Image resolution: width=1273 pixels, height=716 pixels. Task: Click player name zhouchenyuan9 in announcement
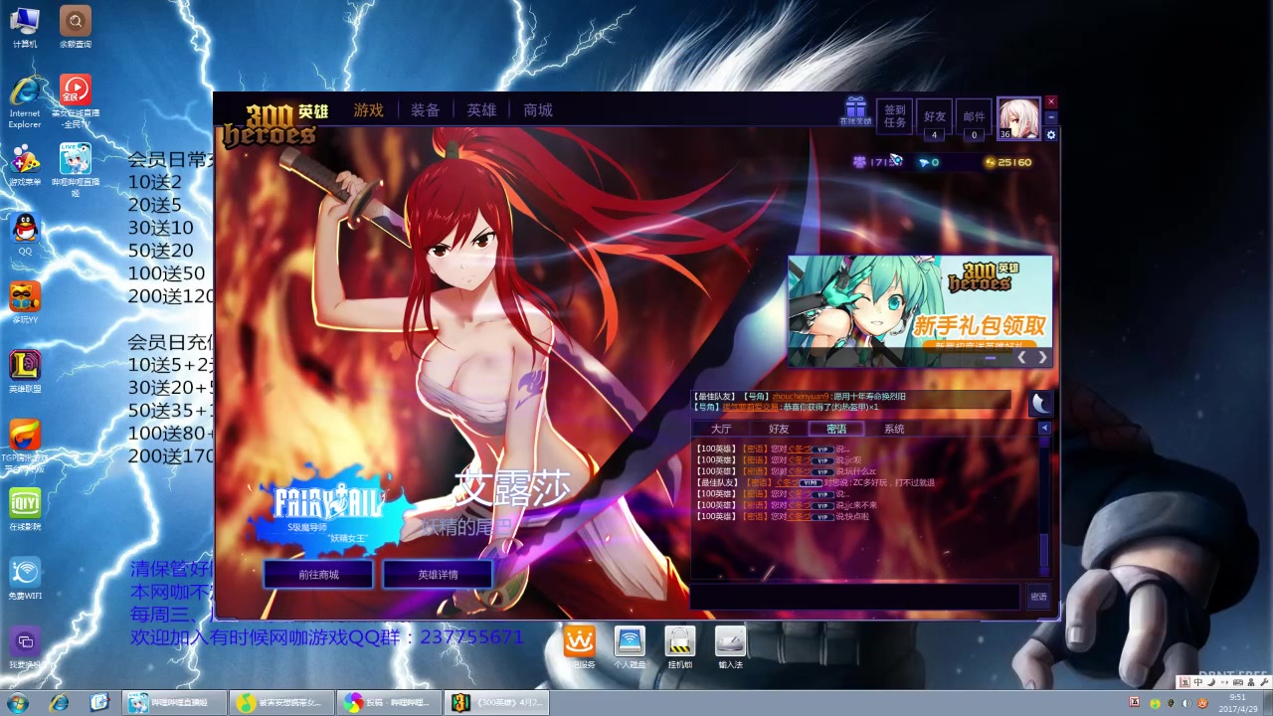click(801, 396)
